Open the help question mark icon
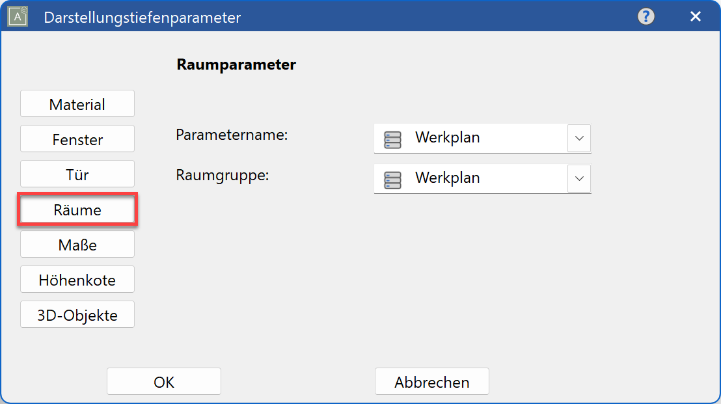 pos(646,16)
